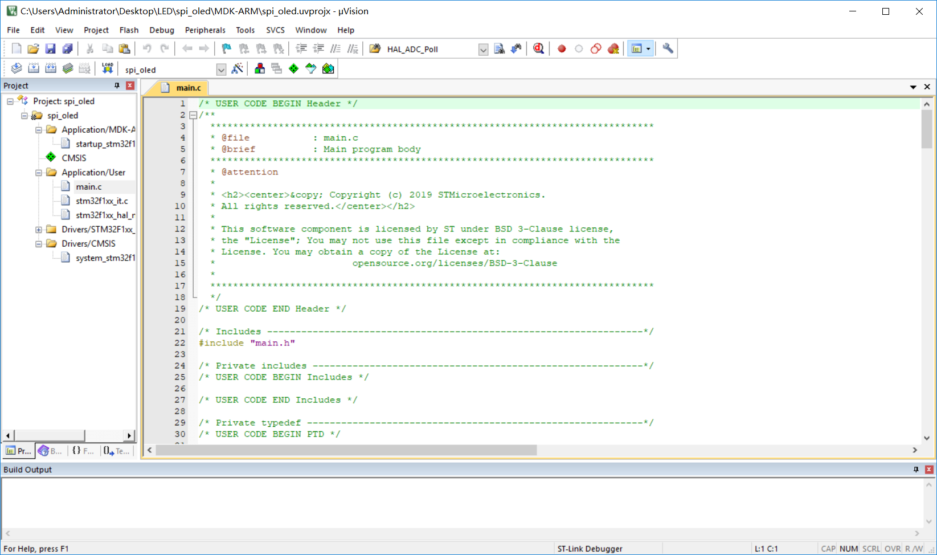Switch to the Functions tab in Project panel
The height and width of the screenshot is (555, 937).
tap(83, 451)
